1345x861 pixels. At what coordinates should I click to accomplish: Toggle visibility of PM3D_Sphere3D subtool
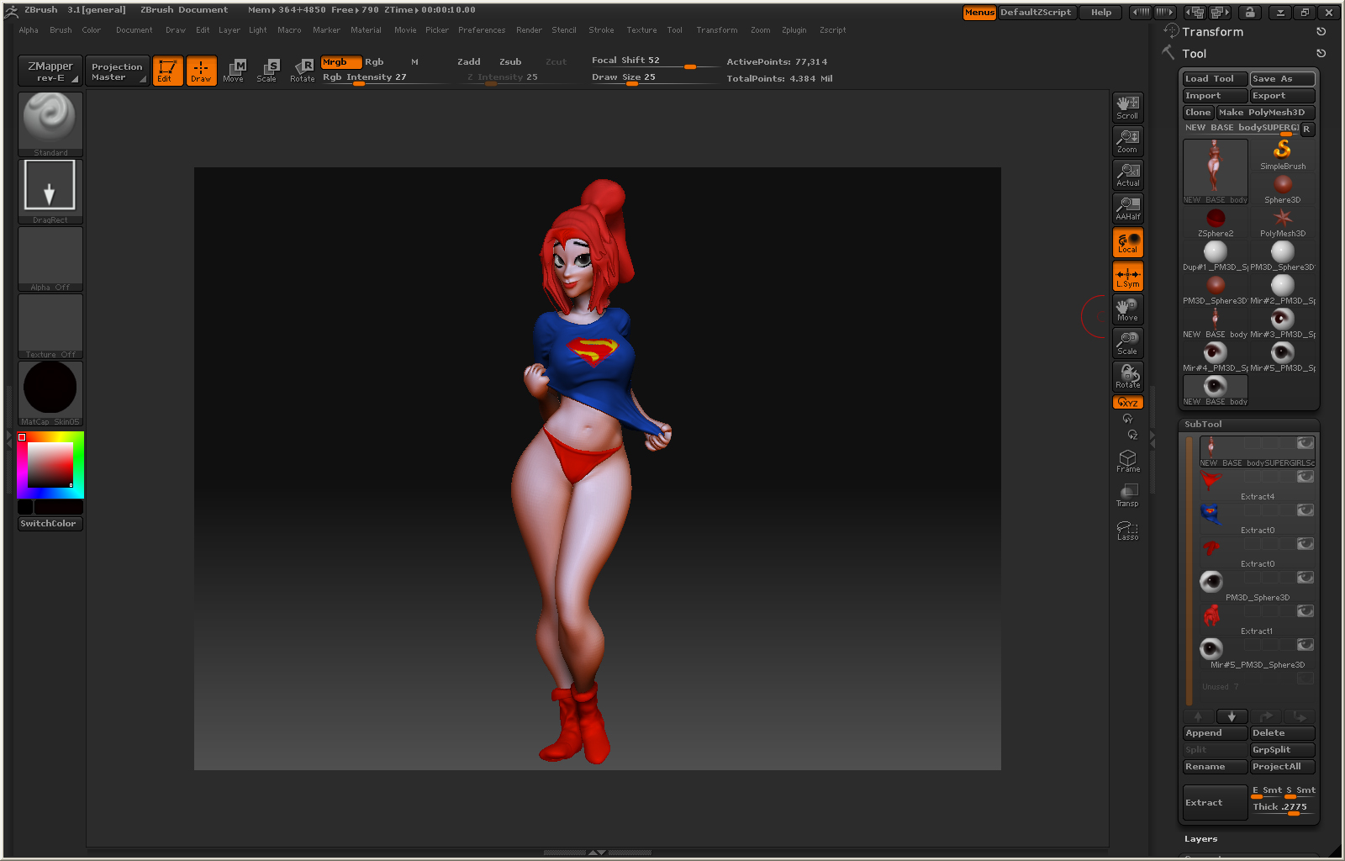1305,577
